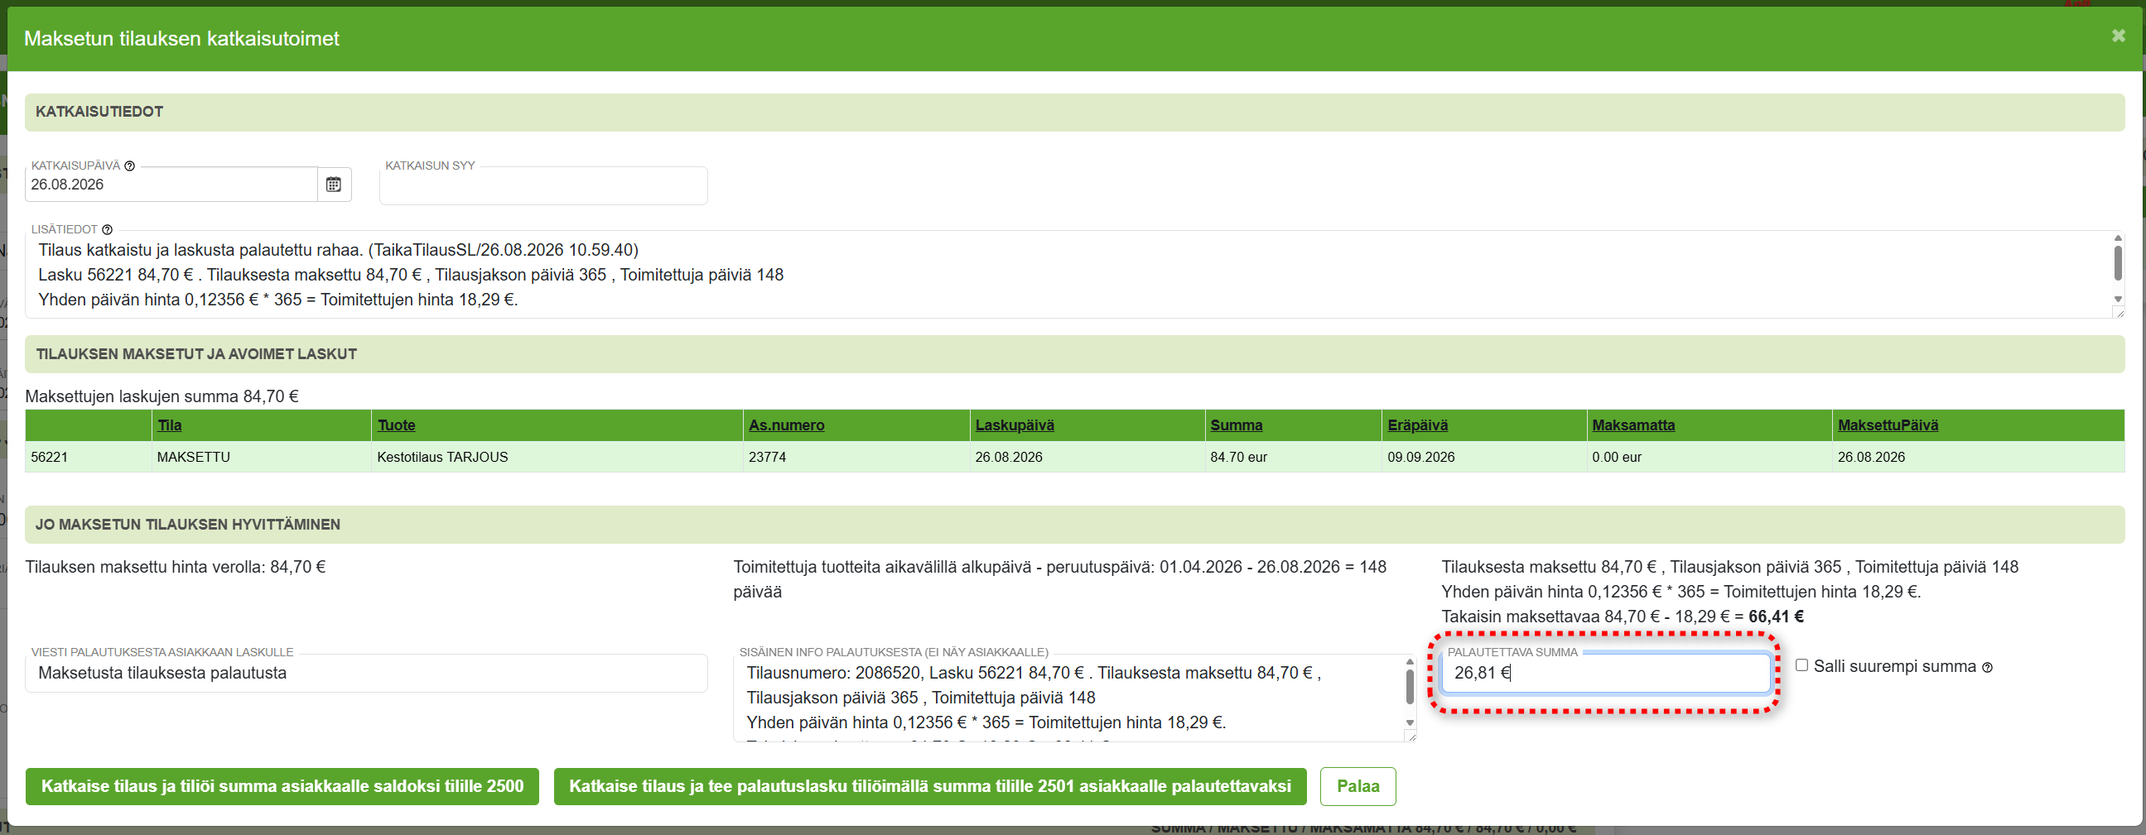Click the Sisäinen info scrollbar up arrow

(x=1410, y=662)
